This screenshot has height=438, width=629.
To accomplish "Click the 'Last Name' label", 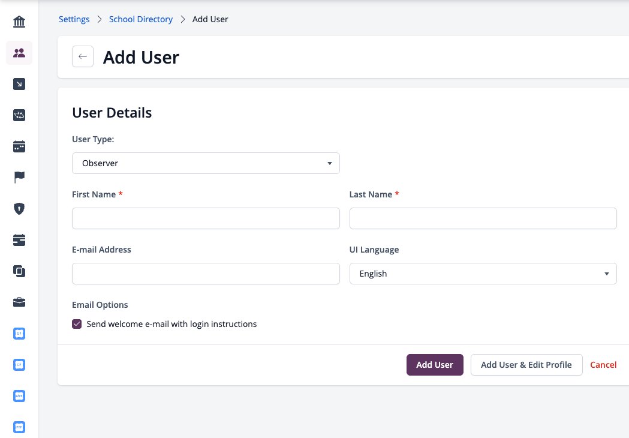I will [x=371, y=194].
